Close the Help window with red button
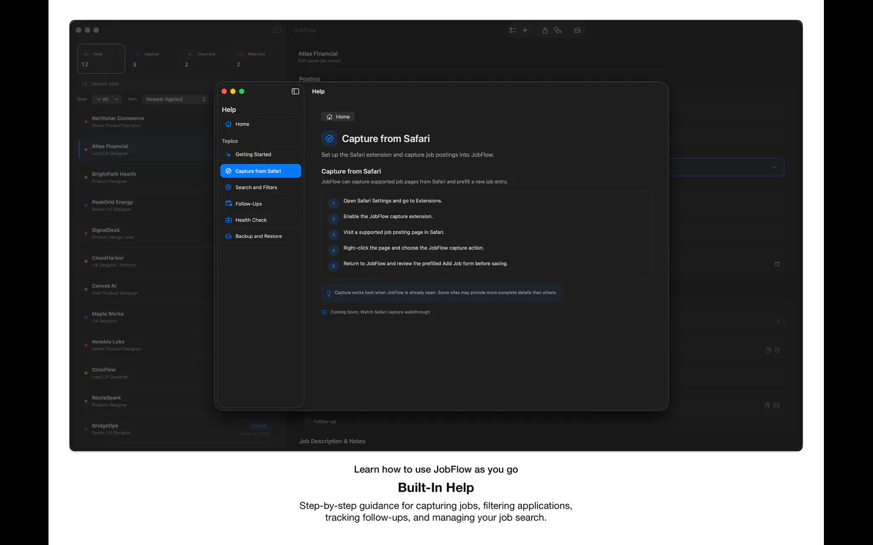The image size is (873, 545). tap(224, 91)
